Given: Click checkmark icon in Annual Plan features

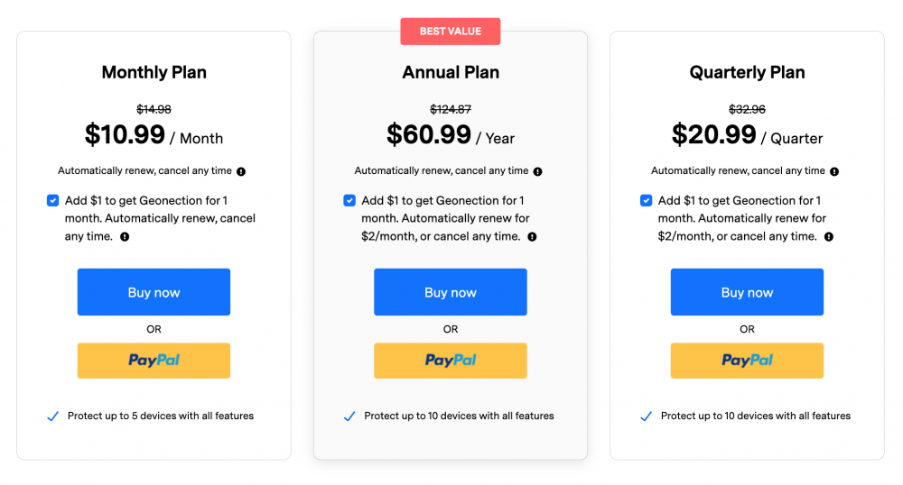Looking at the screenshot, I should pos(349,416).
